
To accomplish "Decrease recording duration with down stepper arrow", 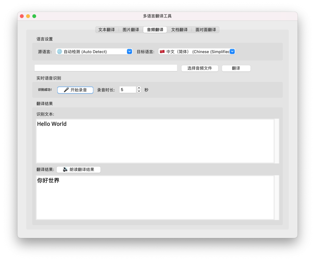I will [x=139, y=91].
